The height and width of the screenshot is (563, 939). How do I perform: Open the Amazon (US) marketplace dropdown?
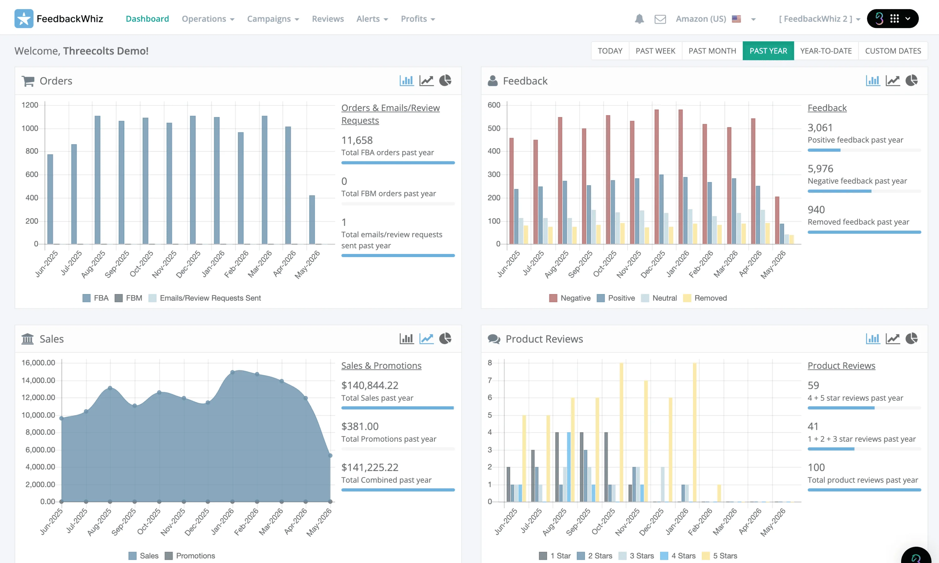716,18
